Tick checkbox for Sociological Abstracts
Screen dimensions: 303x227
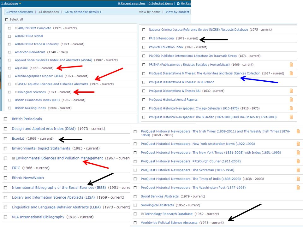click(135, 205)
